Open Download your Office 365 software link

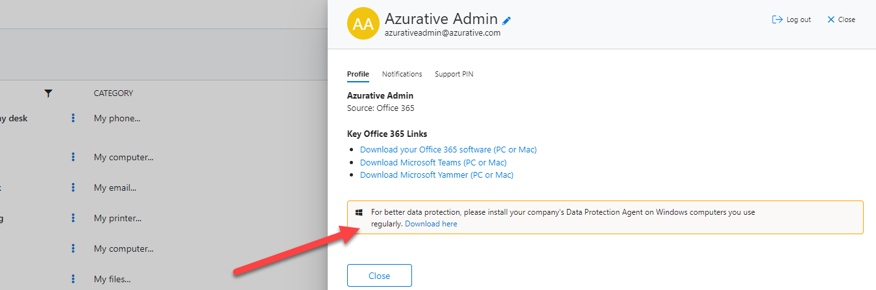(448, 150)
